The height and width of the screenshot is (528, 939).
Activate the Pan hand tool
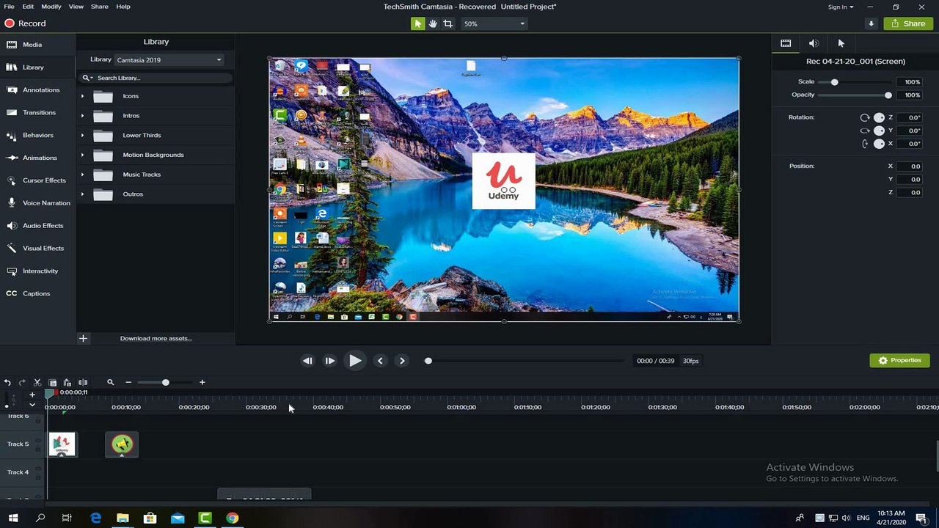click(433, 23)
